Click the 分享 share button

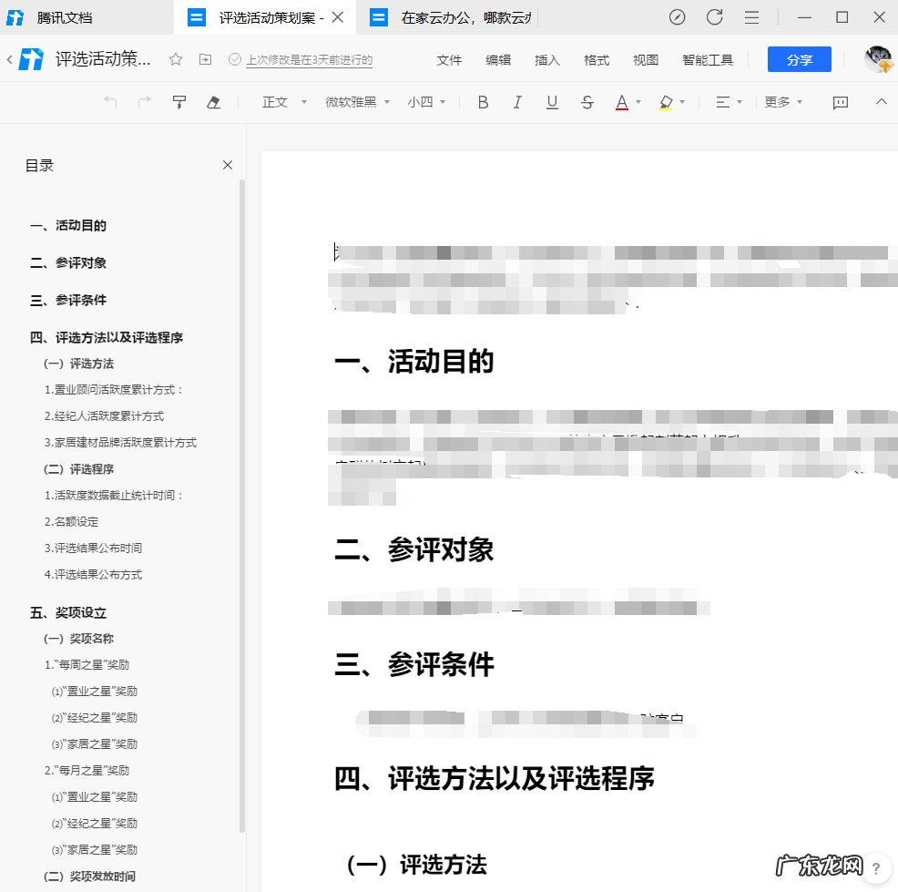pos(799,59)
